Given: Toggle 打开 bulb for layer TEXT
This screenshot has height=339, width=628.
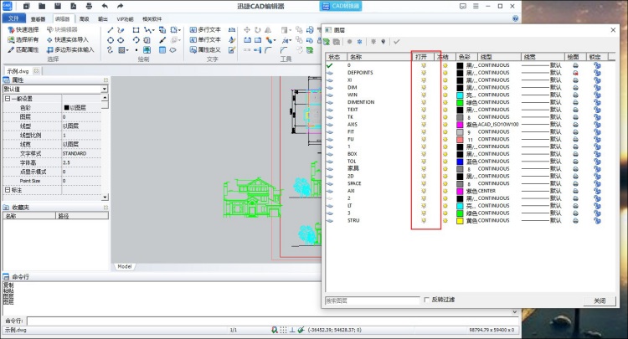Looking at the screenshot, I should [424, 110].
